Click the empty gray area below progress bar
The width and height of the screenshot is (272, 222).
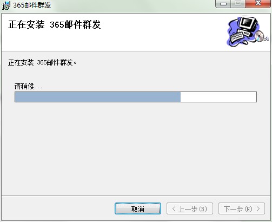[x=136, y=148]
